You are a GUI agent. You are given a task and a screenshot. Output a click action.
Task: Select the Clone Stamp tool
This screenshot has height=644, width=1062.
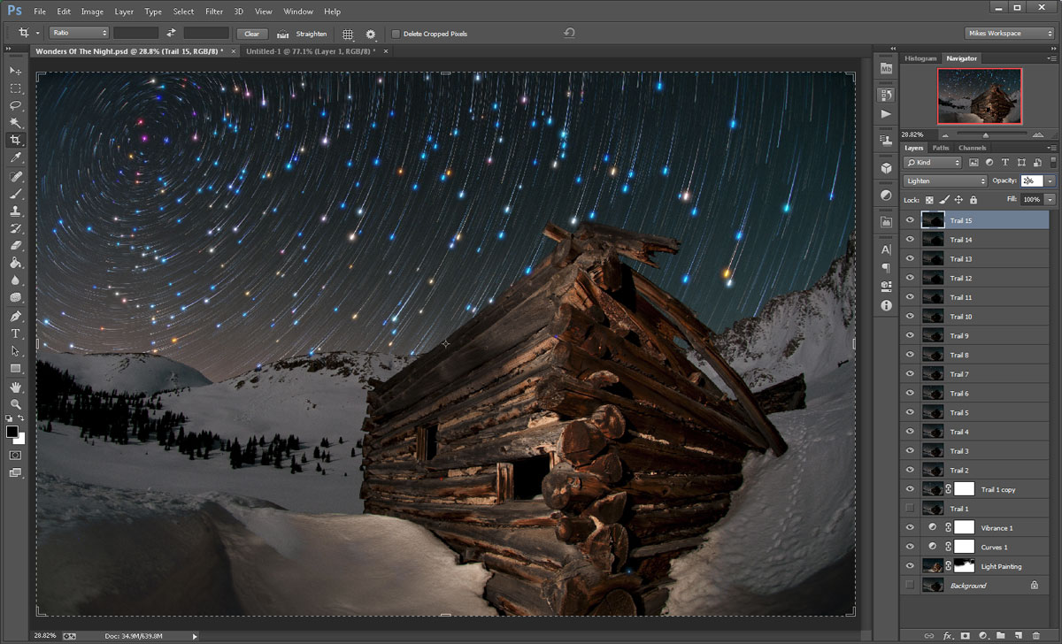point(15,211)
